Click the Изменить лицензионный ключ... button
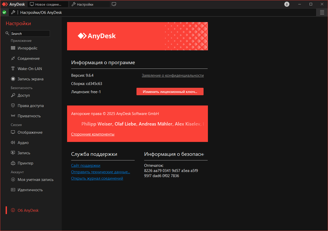328x231 pixels. point(170,92)
